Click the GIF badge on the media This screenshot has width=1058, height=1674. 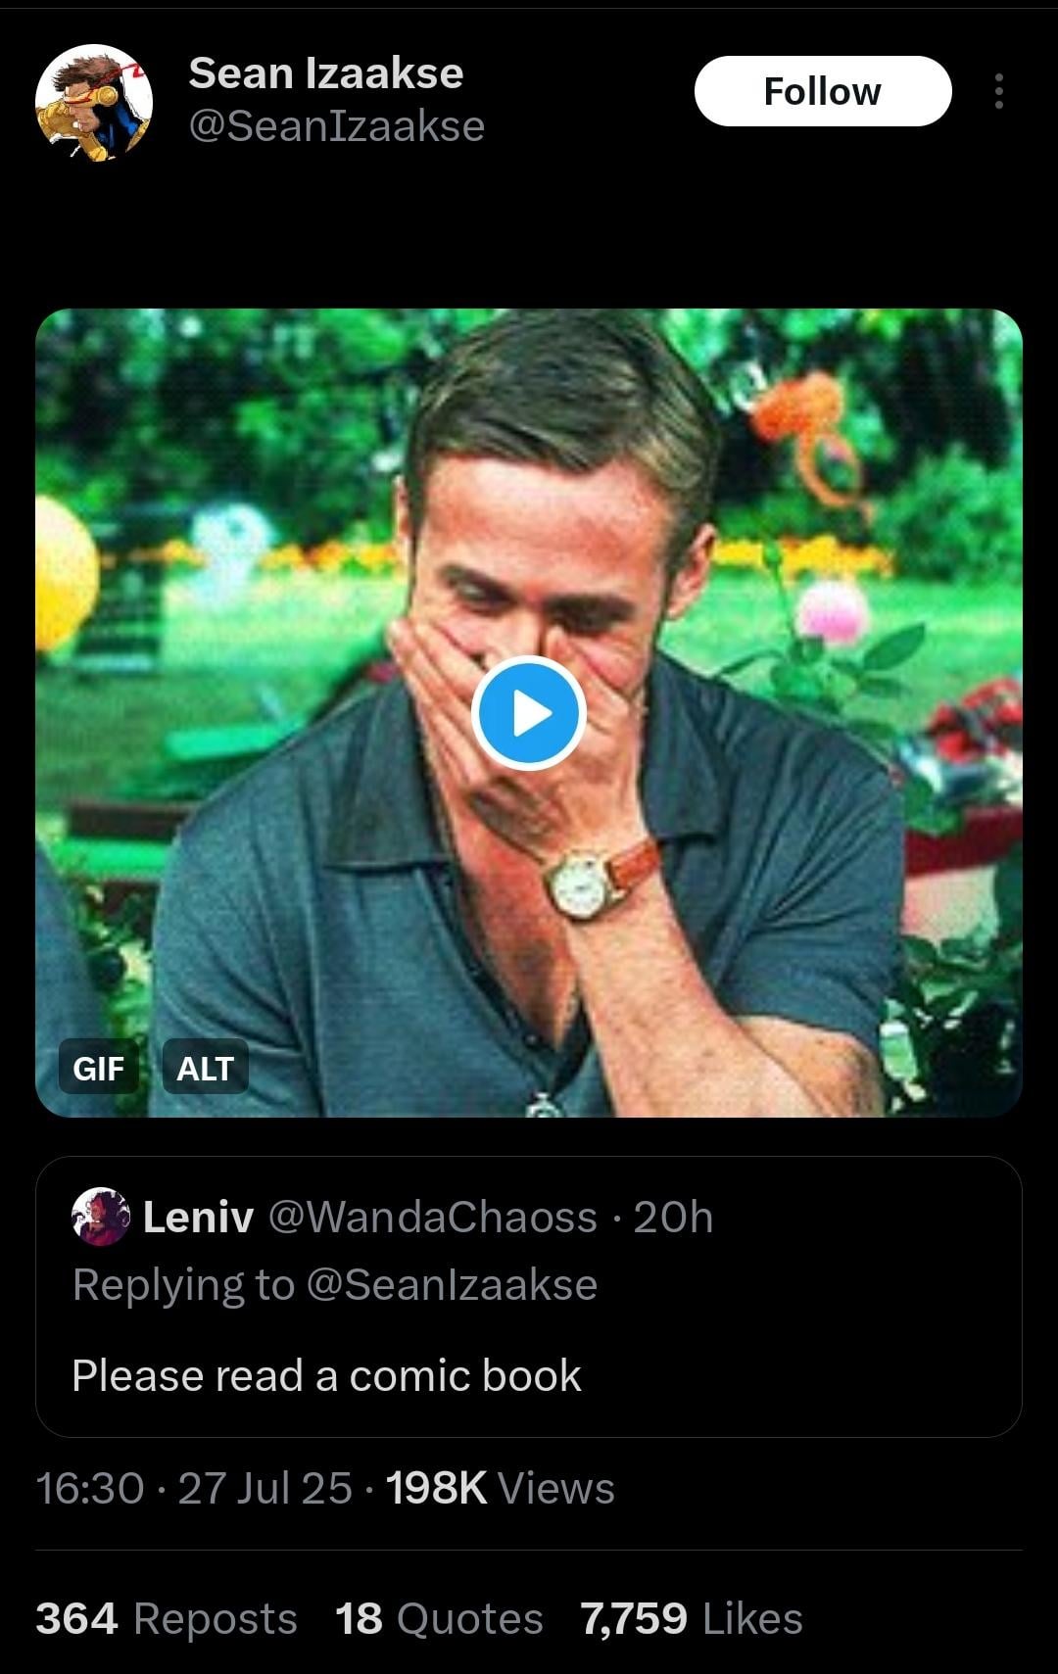98,1068
